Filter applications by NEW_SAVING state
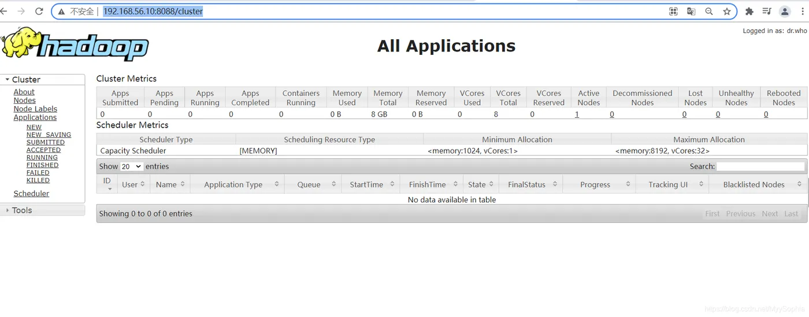809x317 pixels. tap(49, 135)
